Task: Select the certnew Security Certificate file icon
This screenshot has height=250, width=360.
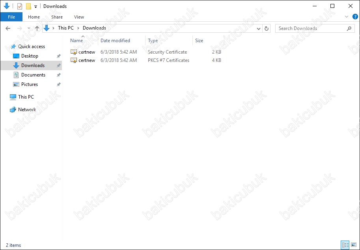Action: 73,52
